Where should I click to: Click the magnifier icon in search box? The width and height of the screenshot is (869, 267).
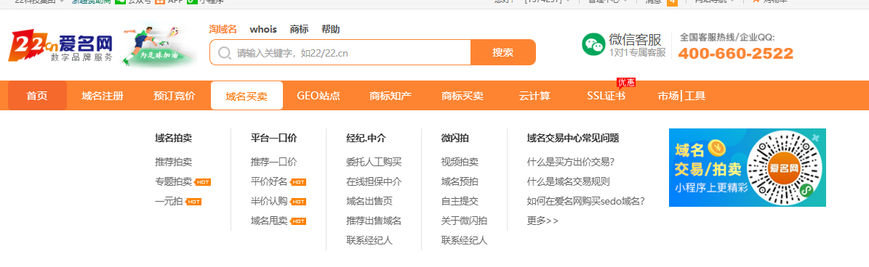pos(225,53)
